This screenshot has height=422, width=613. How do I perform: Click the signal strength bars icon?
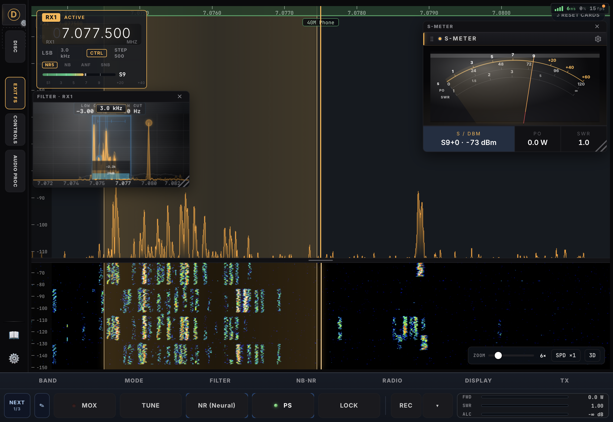click(x=559, y=9)
